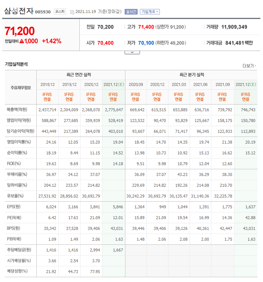Click the 시가 value 70,400
The width and height of the screenshot is (263, 282).
105,43
